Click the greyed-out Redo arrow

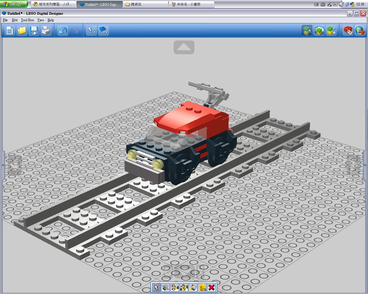74,30
